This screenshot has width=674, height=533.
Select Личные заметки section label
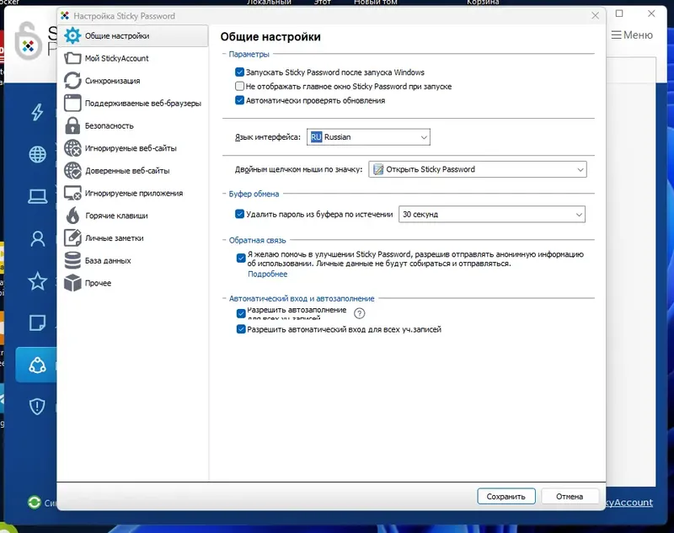pyautogui.click(x=114, y=238)
